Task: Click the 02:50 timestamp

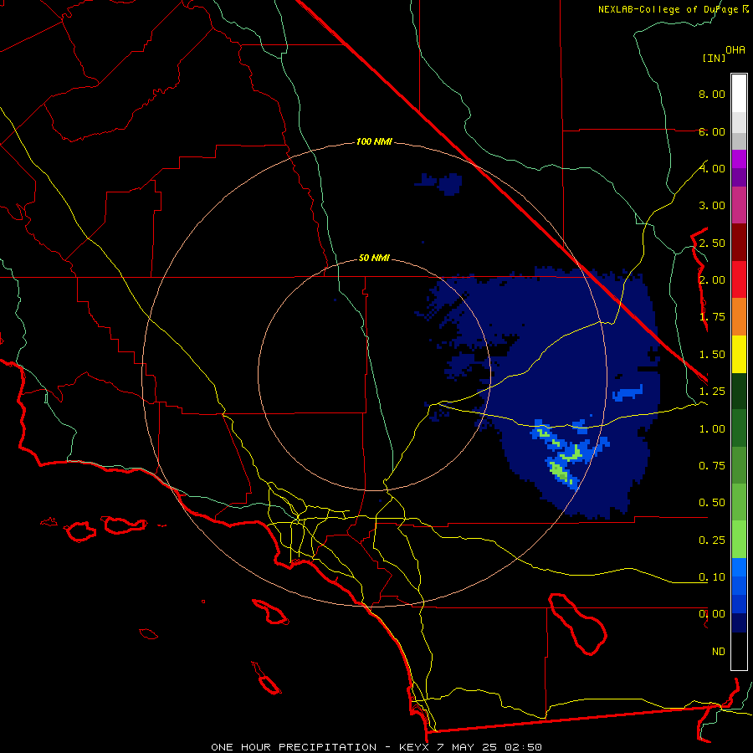Action: pyautogui.click(x=524, y=747)
